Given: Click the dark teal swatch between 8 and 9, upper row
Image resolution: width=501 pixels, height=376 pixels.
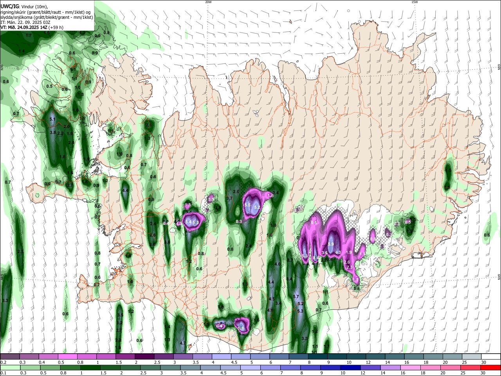Looking at the screenshot, I should pos(318,356).
